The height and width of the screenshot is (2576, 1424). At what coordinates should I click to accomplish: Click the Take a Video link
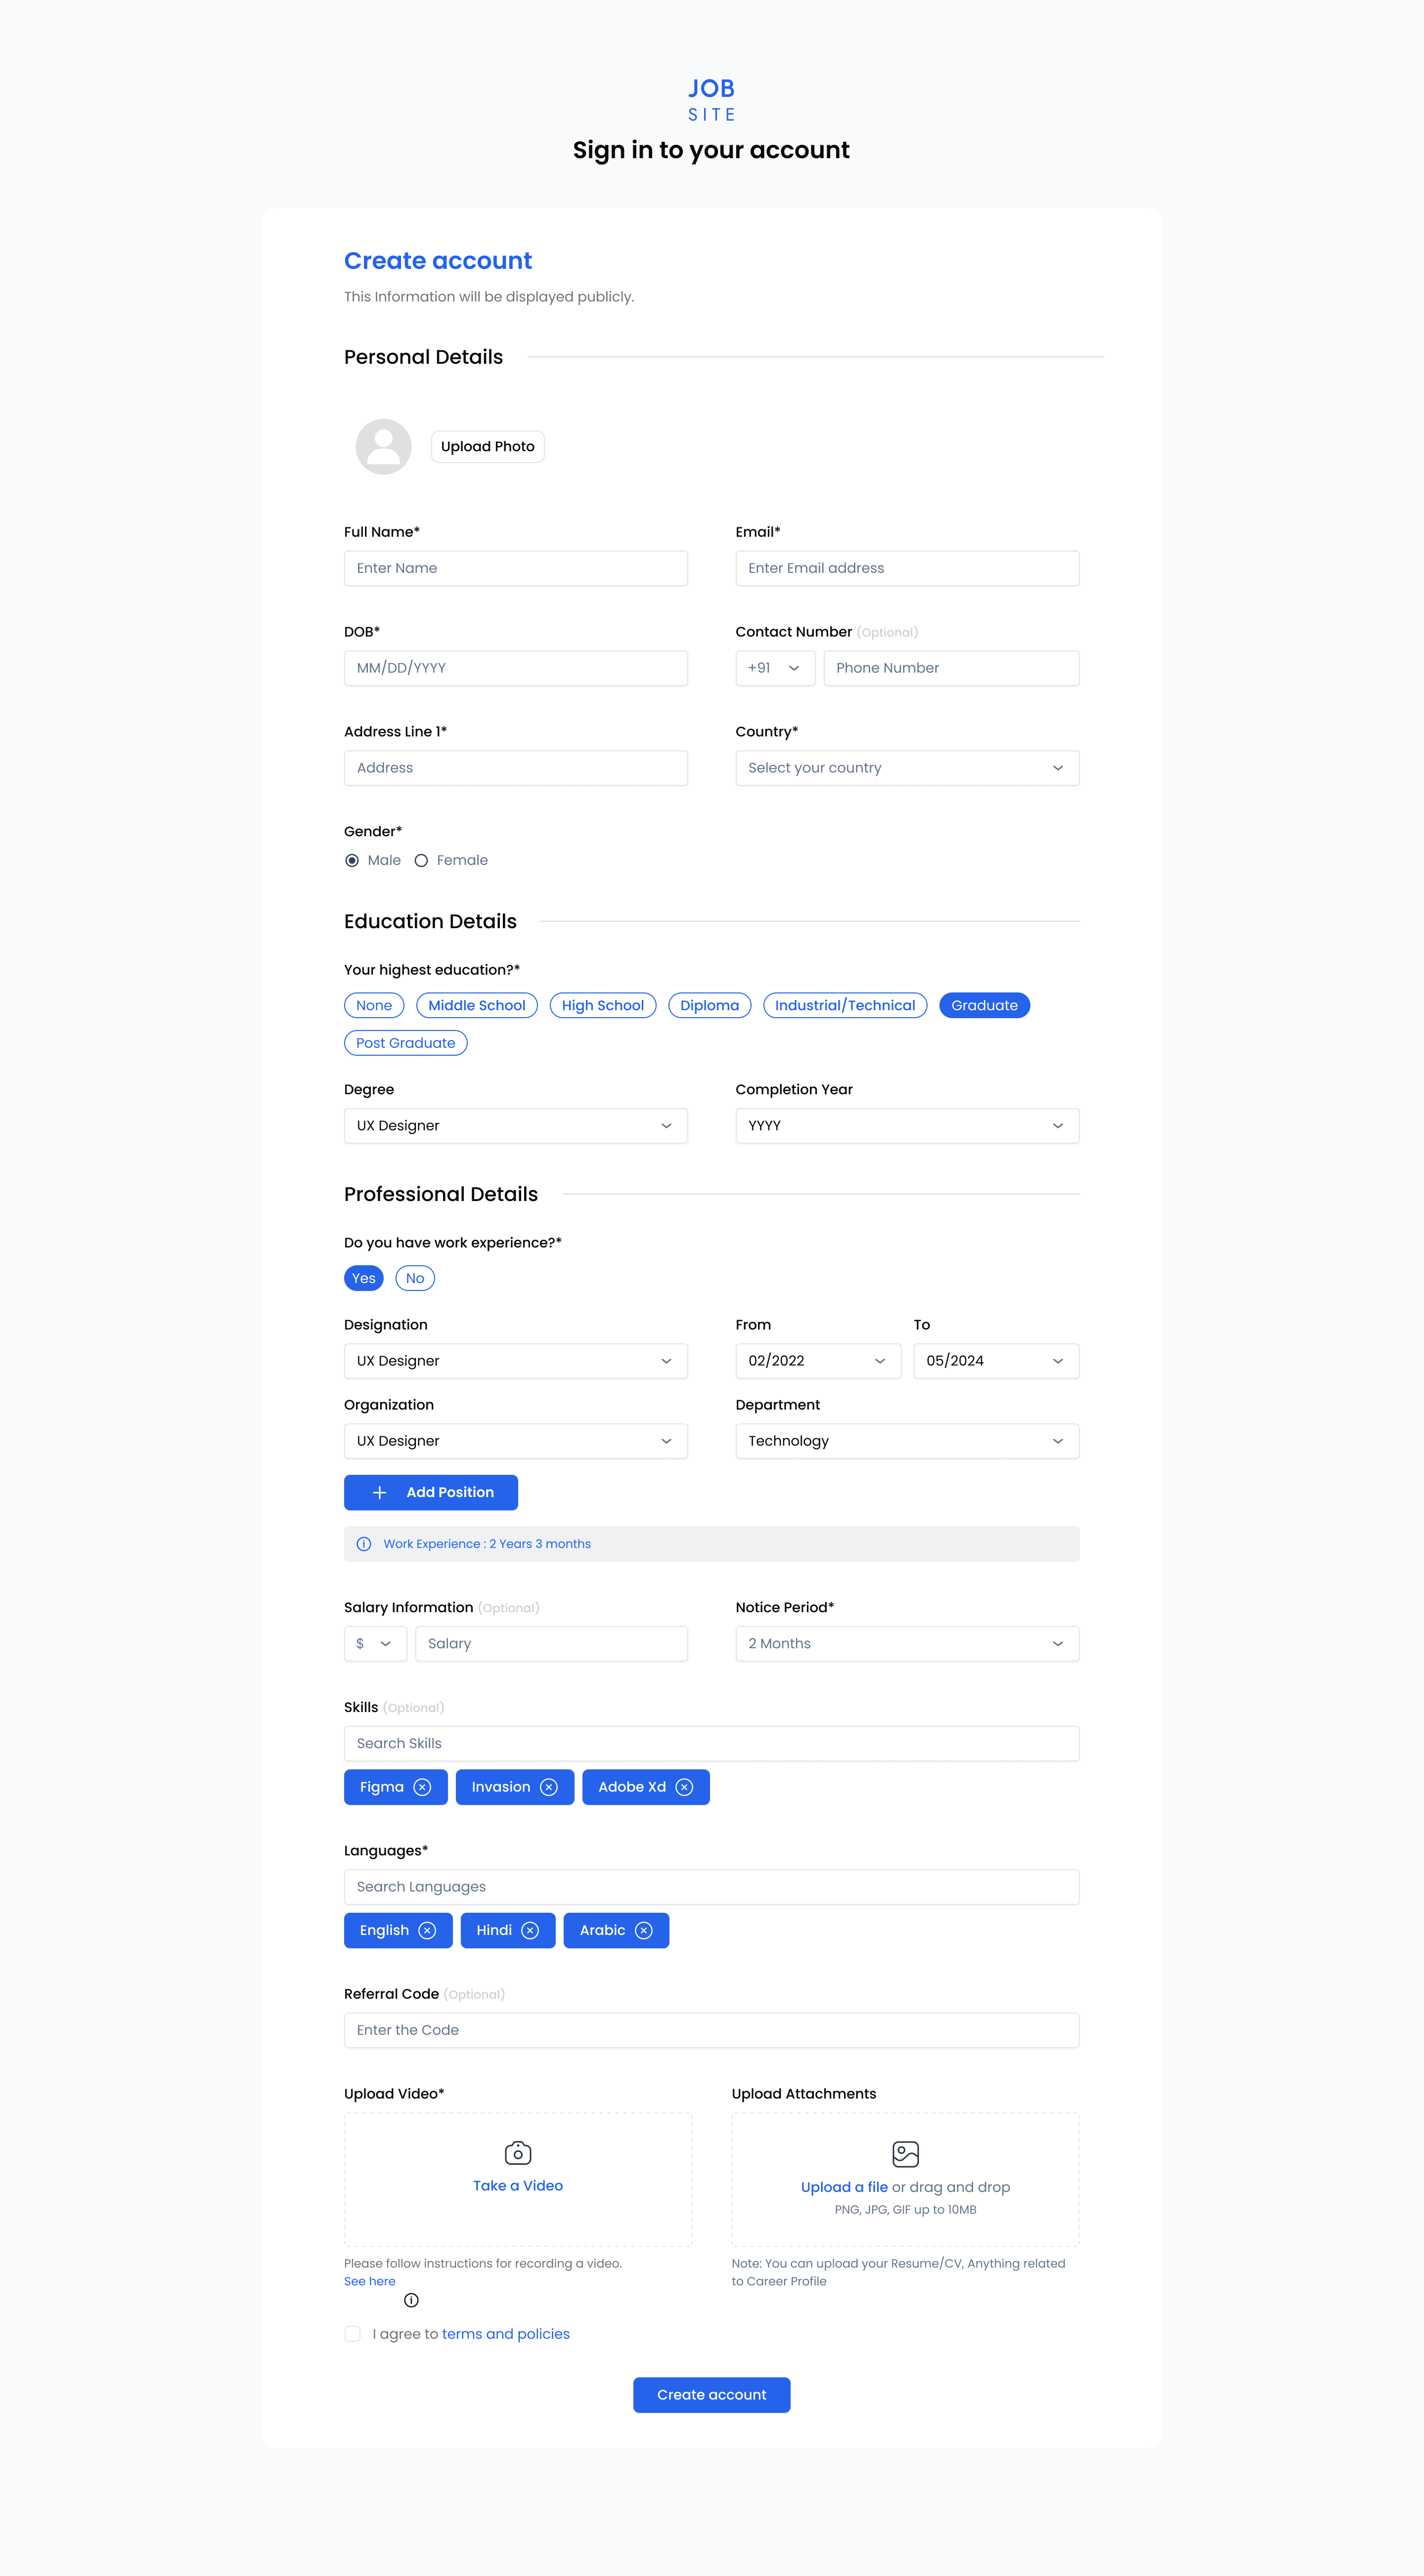(517, 2186)
